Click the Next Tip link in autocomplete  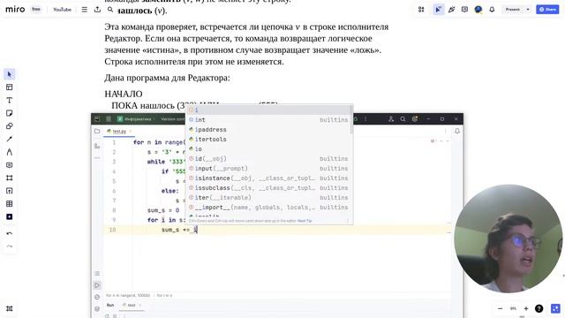[x=305, y=221]
